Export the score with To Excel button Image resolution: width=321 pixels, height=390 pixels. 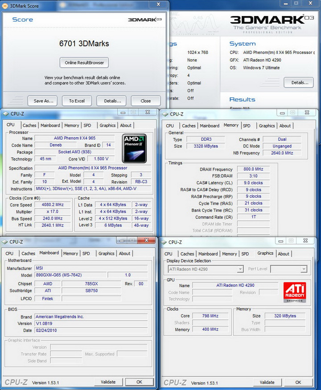tap(77, 101)
